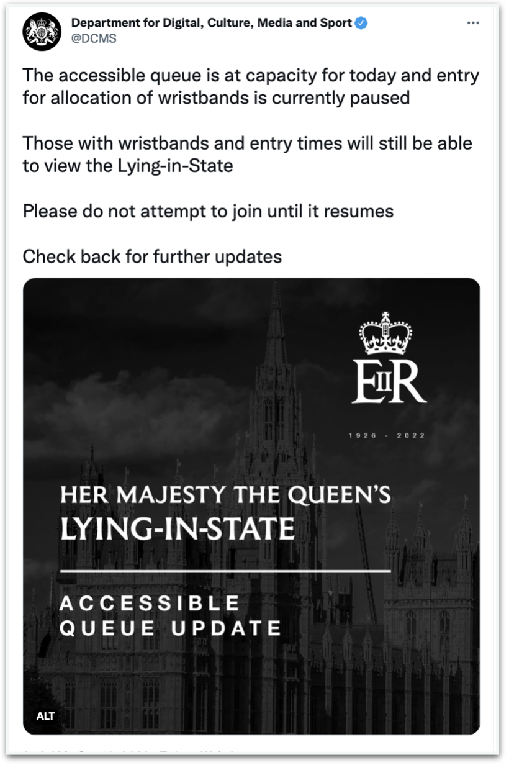This screenshot has width=509, height=765.
Task: Click the EIIR royal cypher logo
Action: (x=389, y=379)
